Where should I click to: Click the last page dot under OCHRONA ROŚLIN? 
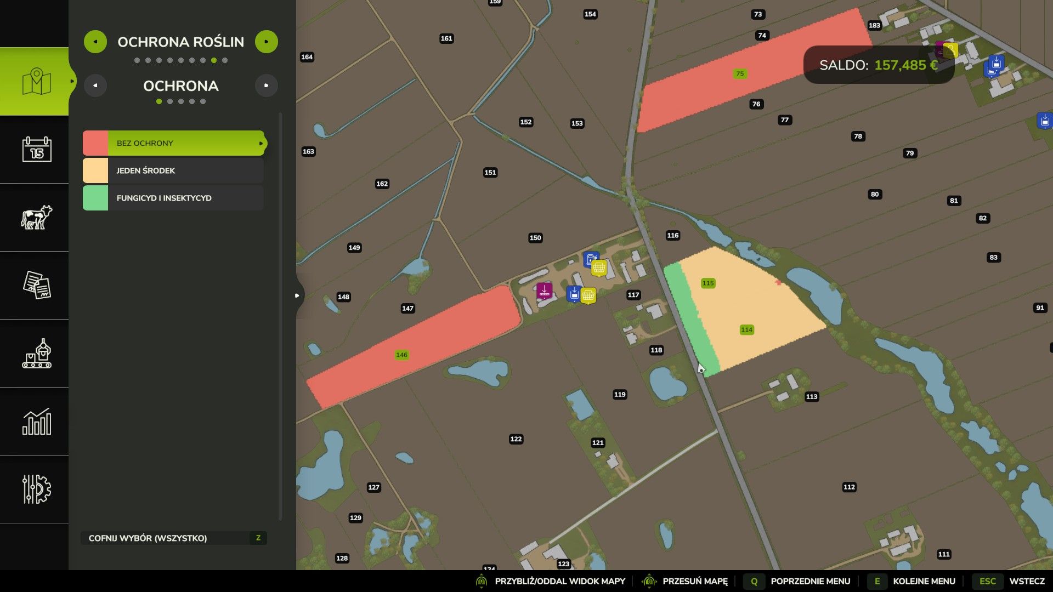click(x=225, y=60)
